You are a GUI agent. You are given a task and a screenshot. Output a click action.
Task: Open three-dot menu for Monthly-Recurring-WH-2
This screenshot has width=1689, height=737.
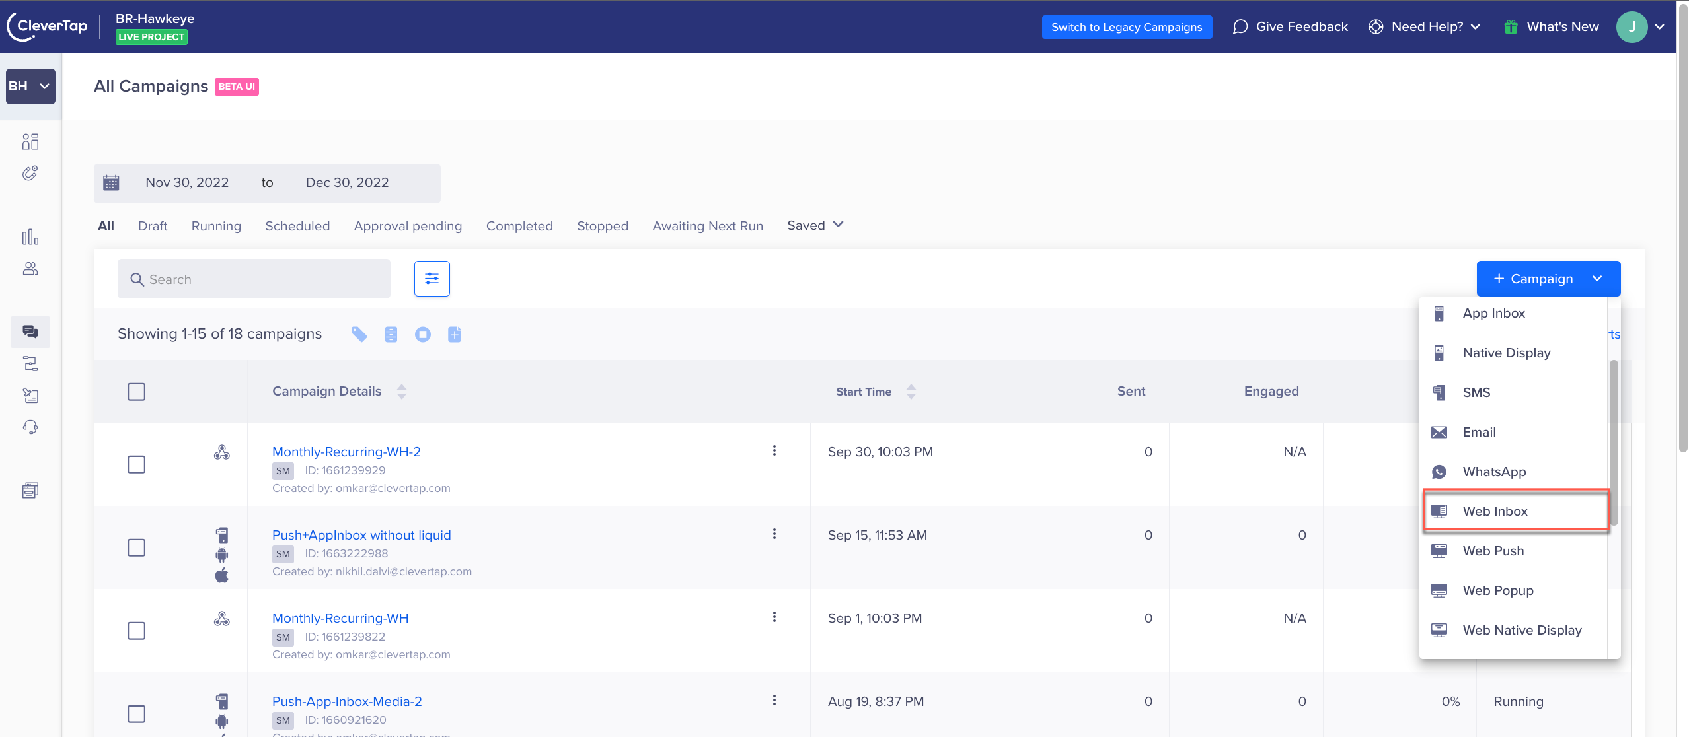pyautogui.click(x=774, y=451)
